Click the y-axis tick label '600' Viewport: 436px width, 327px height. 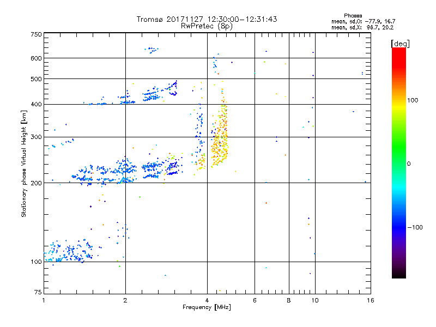(36, 58)
